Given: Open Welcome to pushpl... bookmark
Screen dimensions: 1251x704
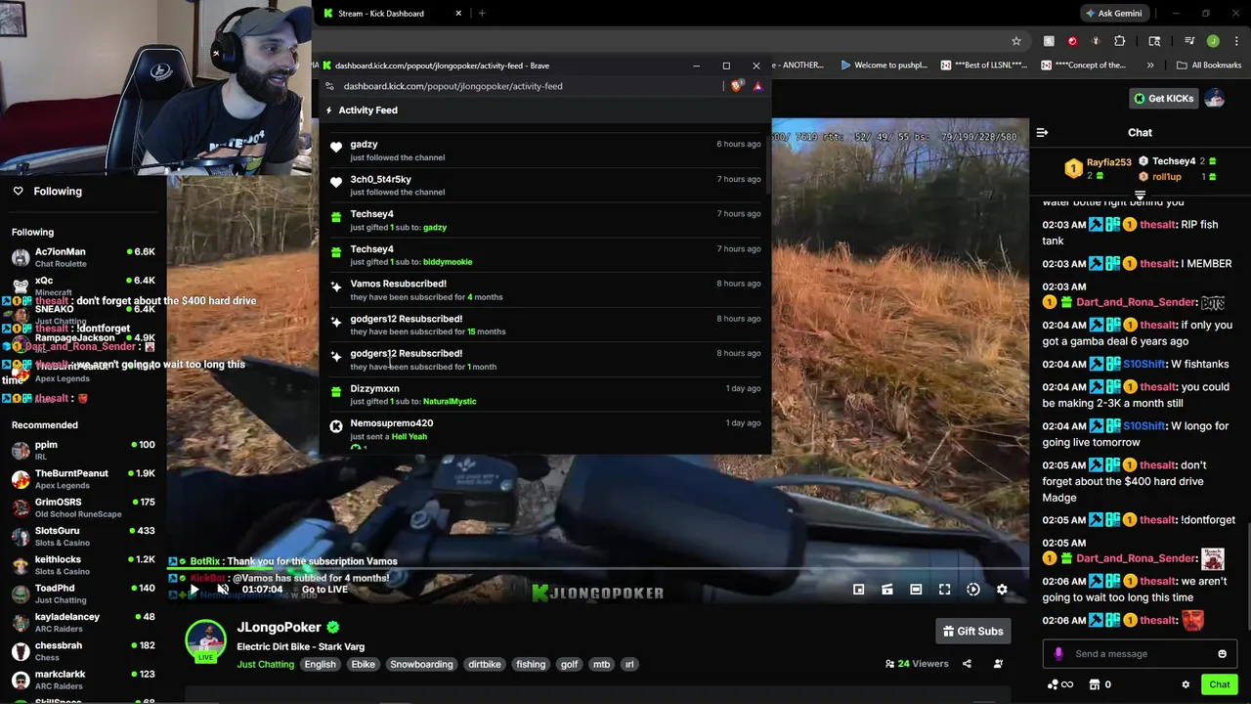Looking at the screenshot, I should [x=884, y=66].
